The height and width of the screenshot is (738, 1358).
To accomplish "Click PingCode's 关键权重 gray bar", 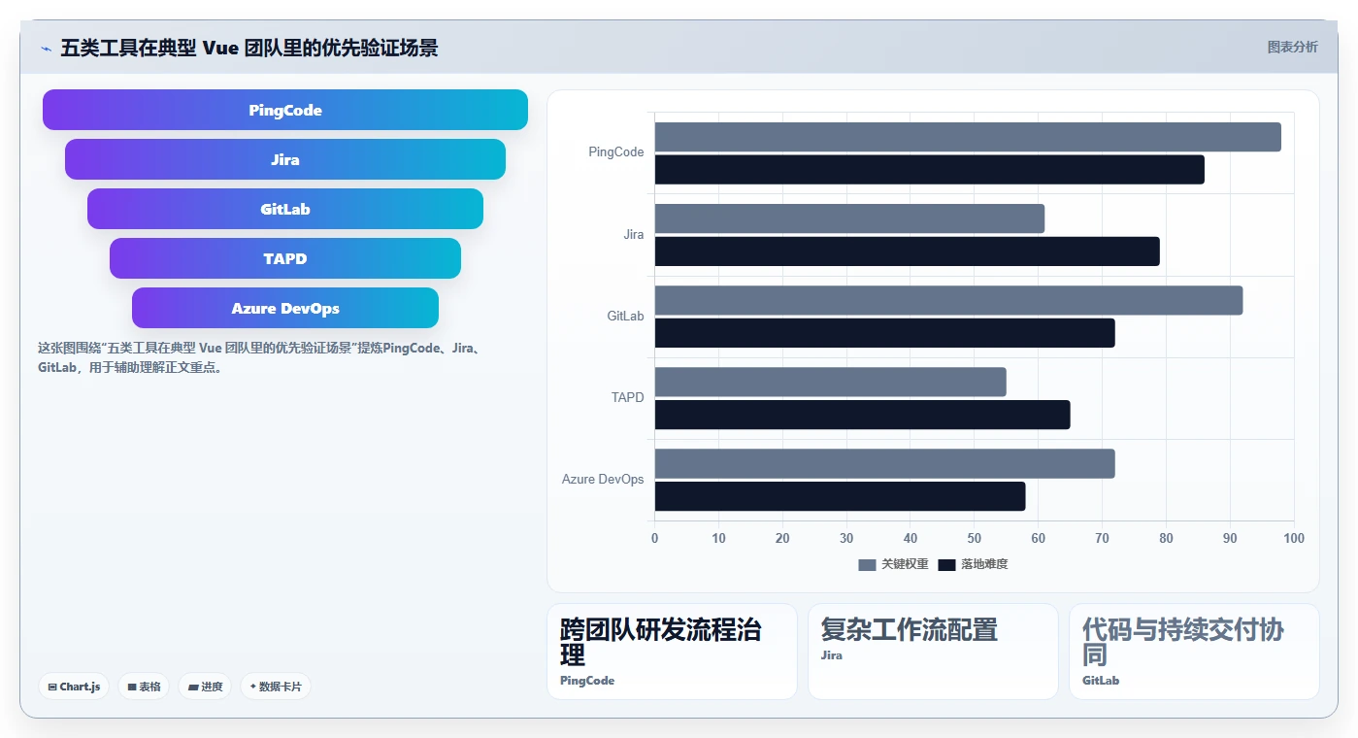I will [968, 137].
